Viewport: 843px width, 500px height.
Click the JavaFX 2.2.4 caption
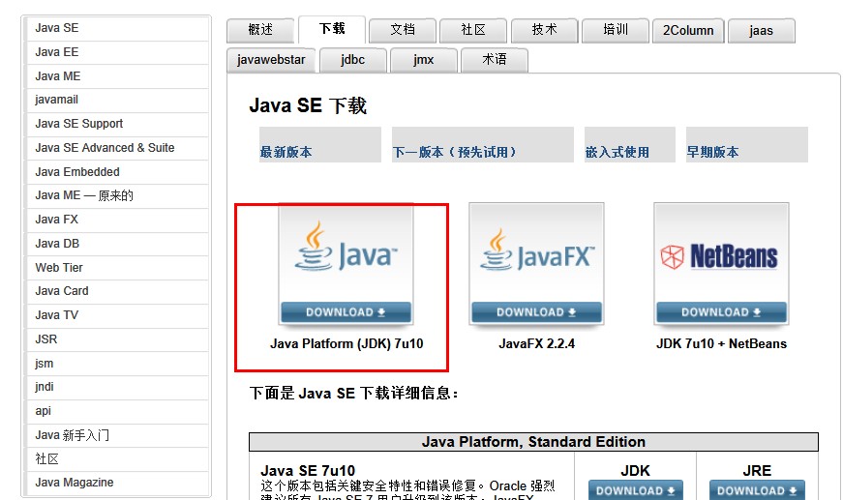[x=536, y=343]
